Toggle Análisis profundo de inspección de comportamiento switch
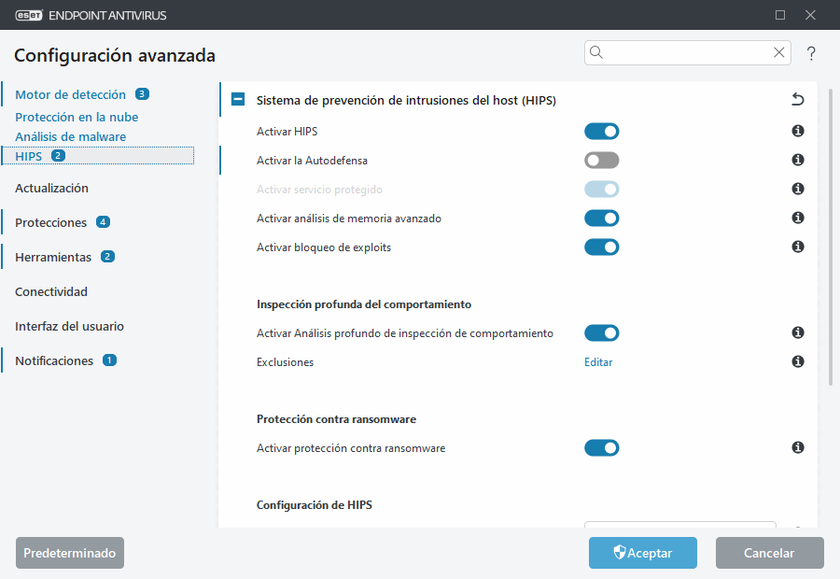Screen dimensions: 840x579 pyautogui.click(x=602, y=332)
